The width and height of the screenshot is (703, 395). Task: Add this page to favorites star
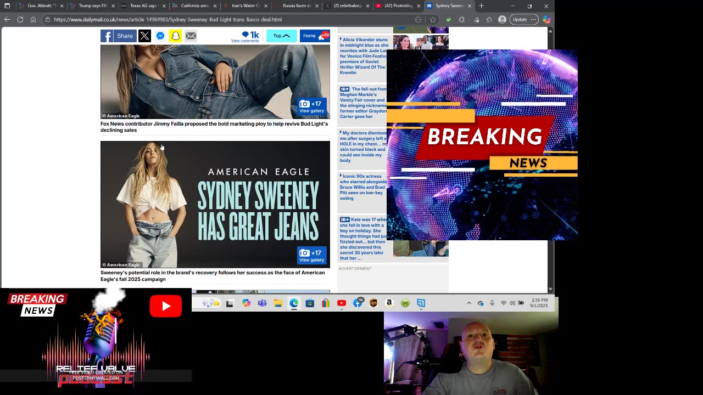[x=433, y=19]
